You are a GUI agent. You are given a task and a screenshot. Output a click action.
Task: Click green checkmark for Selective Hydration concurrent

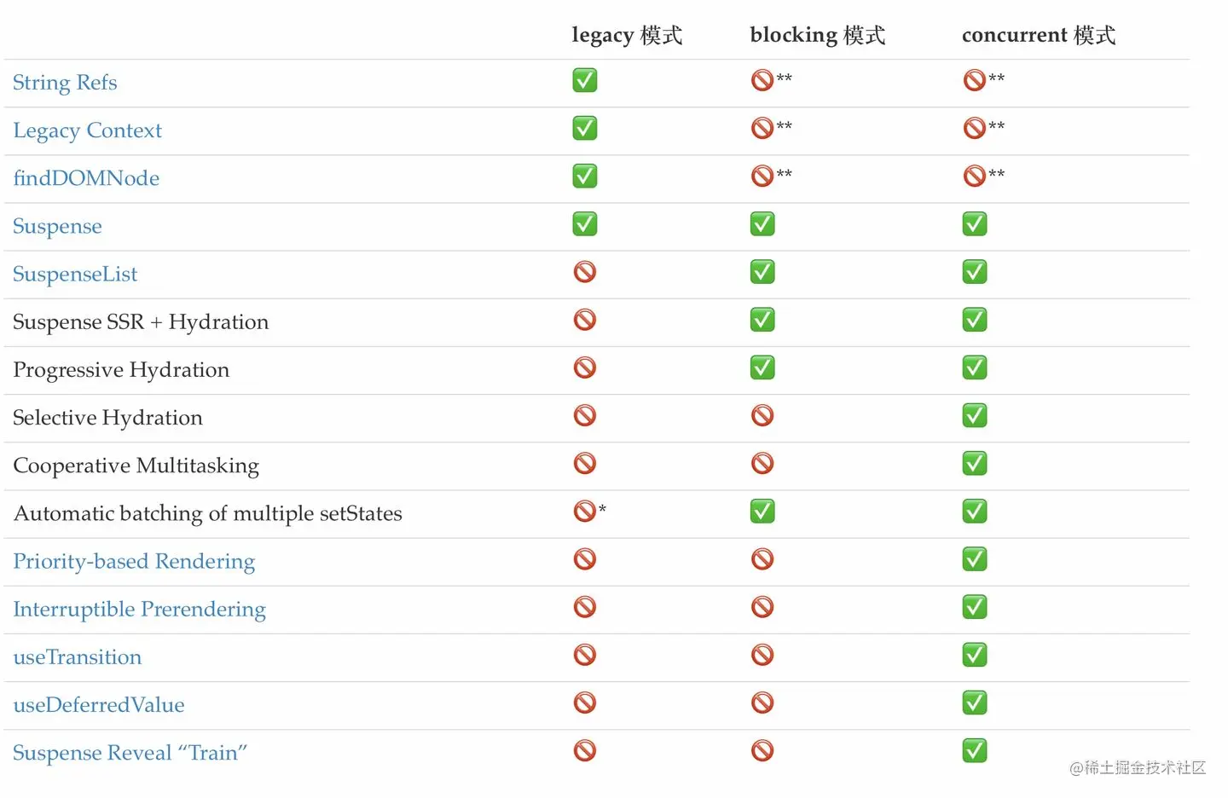[975, 415]
